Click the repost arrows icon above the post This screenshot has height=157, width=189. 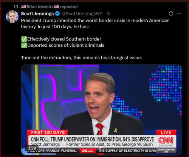16,7
